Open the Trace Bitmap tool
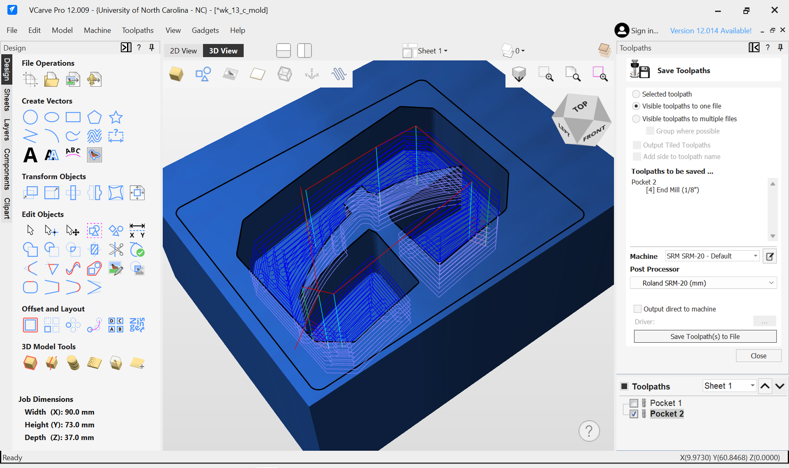Screen dimensions: 789x468 pyautogui.click(x=95, y=155)
